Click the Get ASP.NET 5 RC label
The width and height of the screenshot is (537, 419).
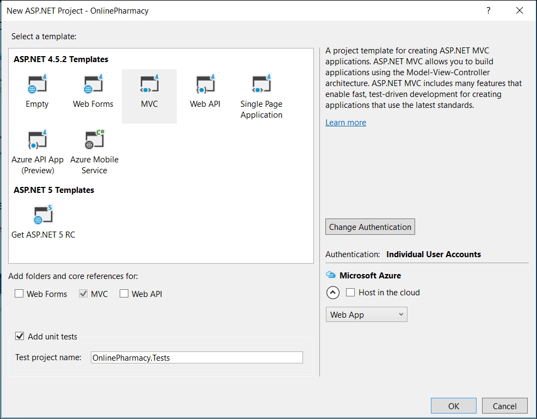[43, 234]
